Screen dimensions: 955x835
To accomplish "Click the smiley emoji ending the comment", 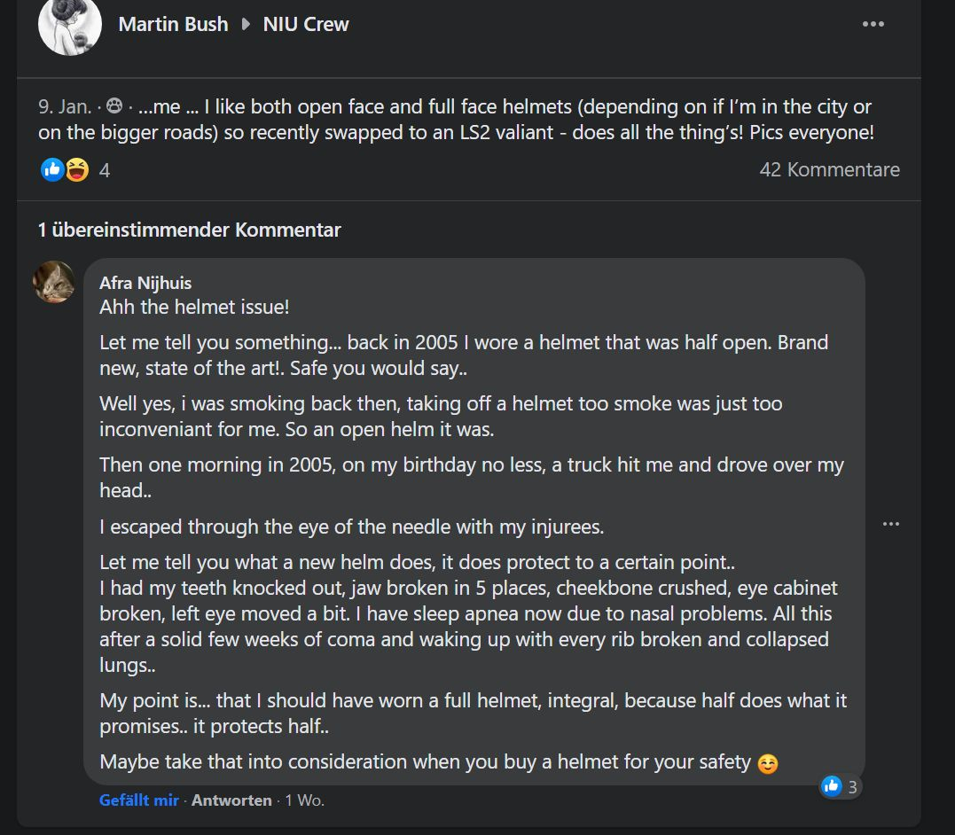I will click(x=768, y=763).
